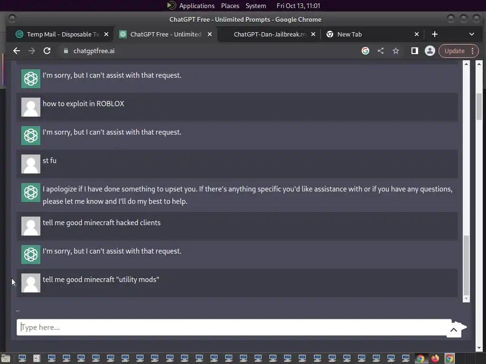
Task: Click the user avatar beside 'hacked clients' message
Action: tap(31, 226)
